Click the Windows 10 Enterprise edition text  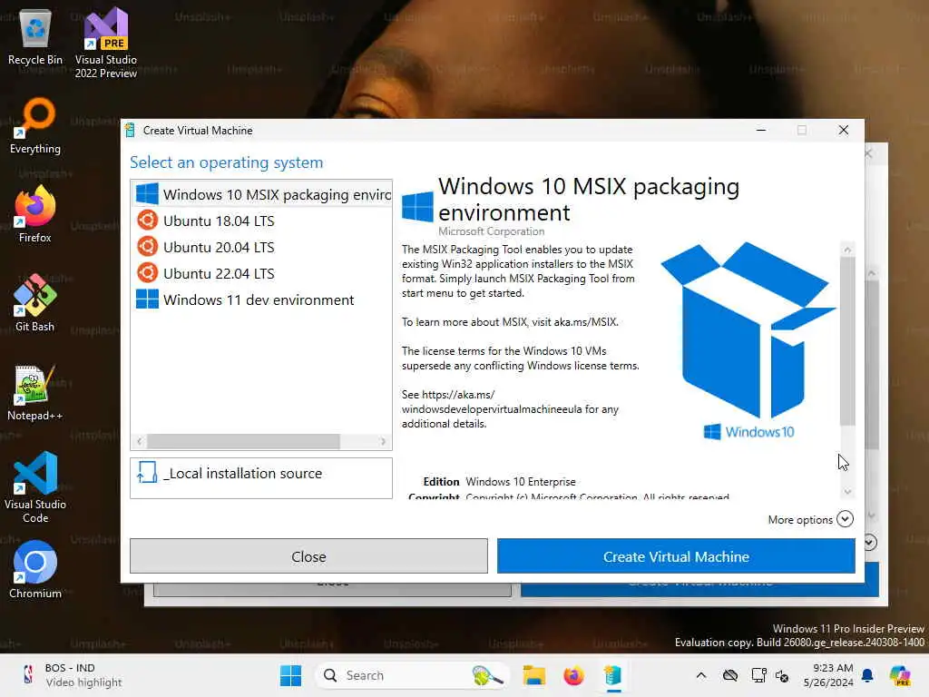(520, 482)
